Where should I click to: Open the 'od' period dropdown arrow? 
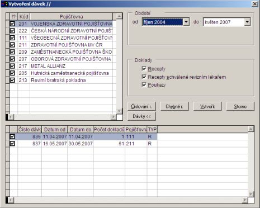pyautogui.click(x=186, y=22)
